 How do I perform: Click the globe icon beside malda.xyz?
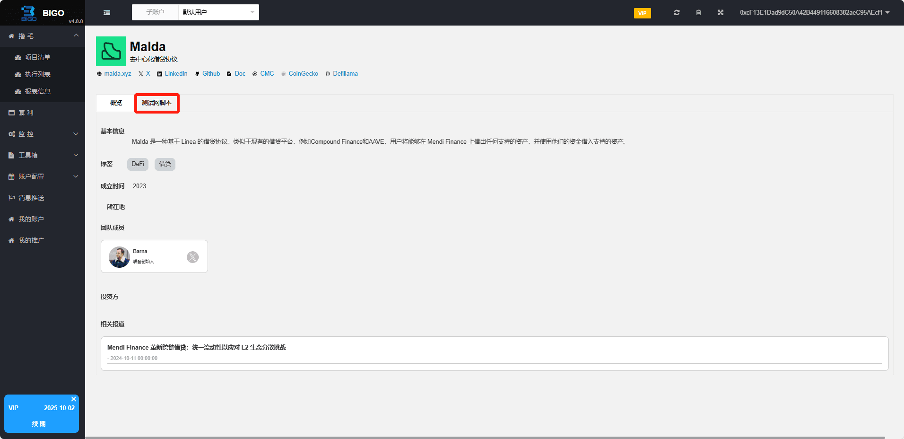click(x=99, y=74)
